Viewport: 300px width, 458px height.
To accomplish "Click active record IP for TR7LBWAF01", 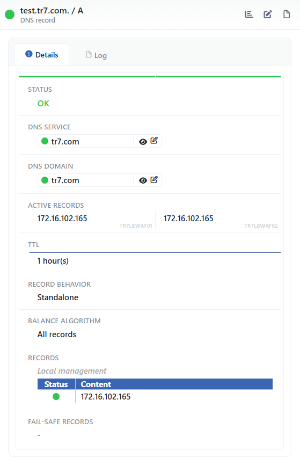I will [x=62, y=219].
